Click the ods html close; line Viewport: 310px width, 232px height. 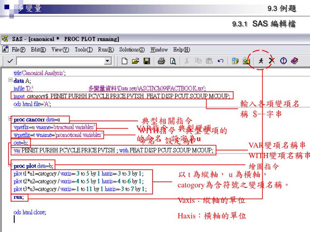[30, 212]
